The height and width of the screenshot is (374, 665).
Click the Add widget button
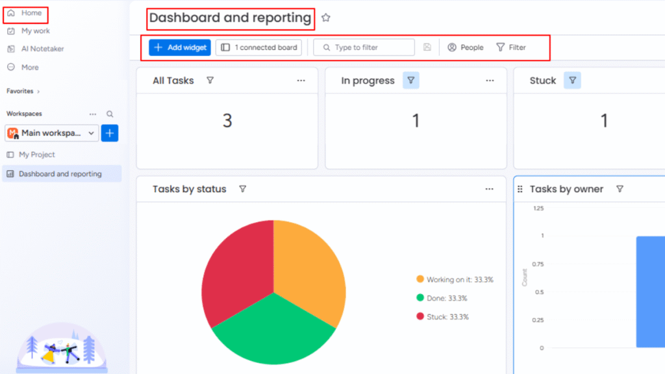179,47
